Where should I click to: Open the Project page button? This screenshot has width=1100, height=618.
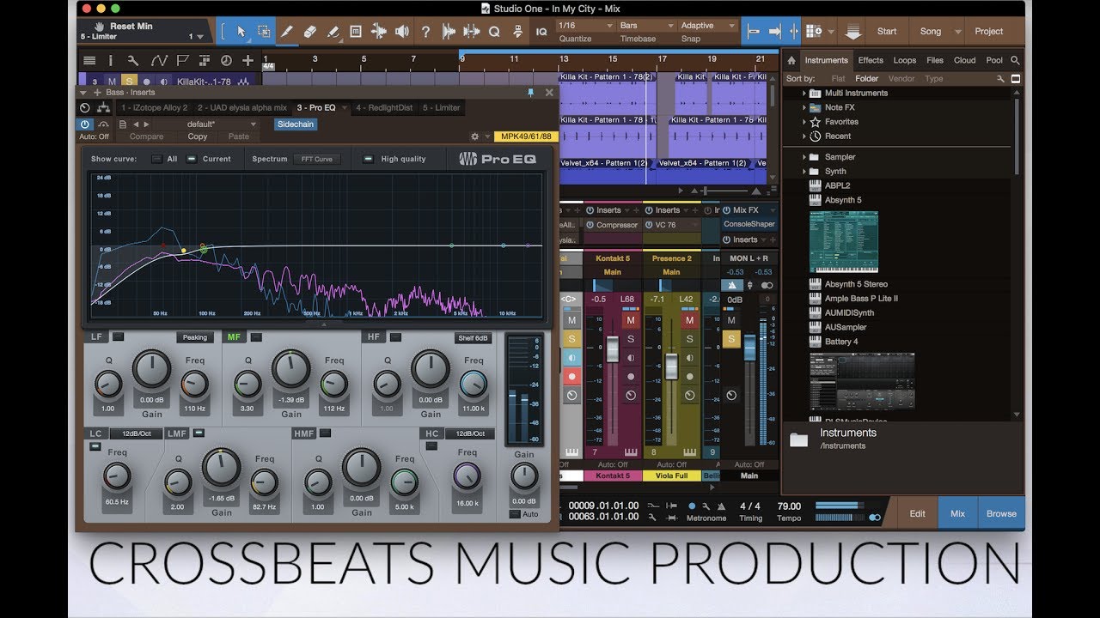988,32
